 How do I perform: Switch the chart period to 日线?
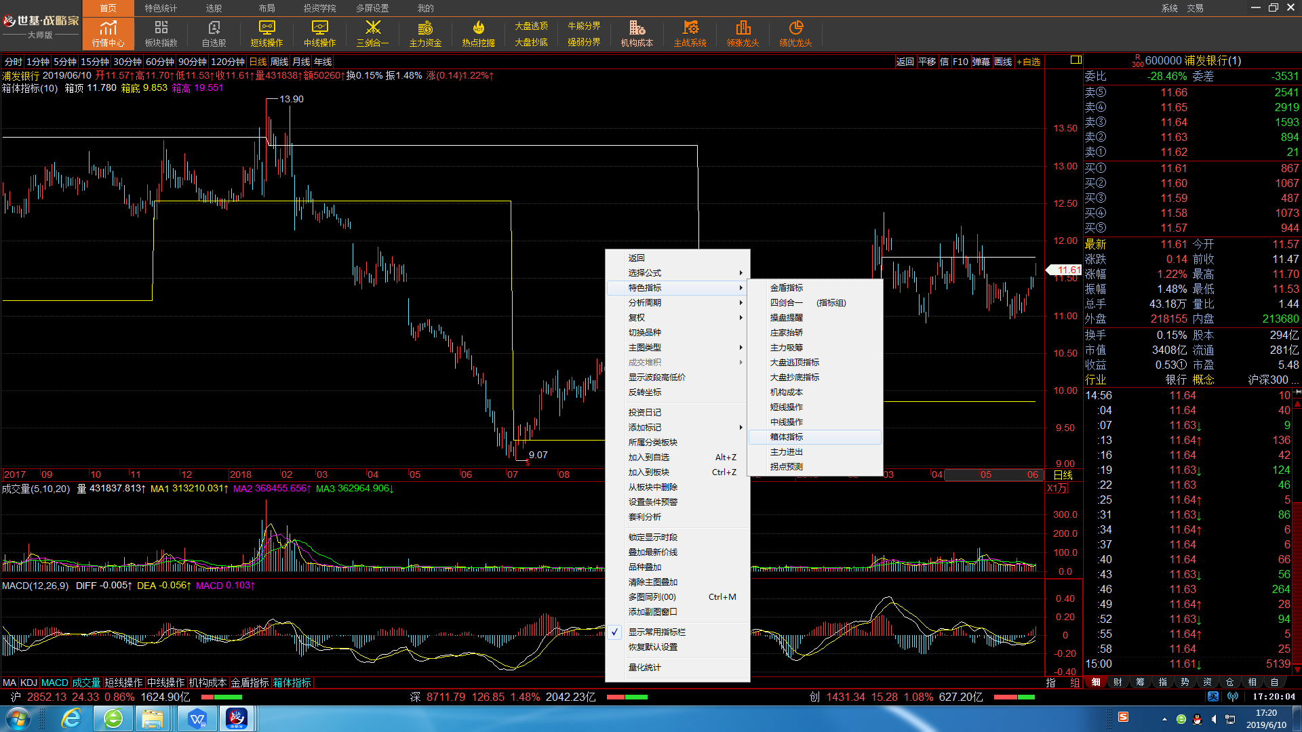(x=258, y=62)
